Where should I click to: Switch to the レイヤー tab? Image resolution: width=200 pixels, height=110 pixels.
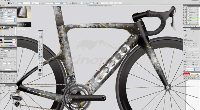pyautogui.click(x=185, y=6)
